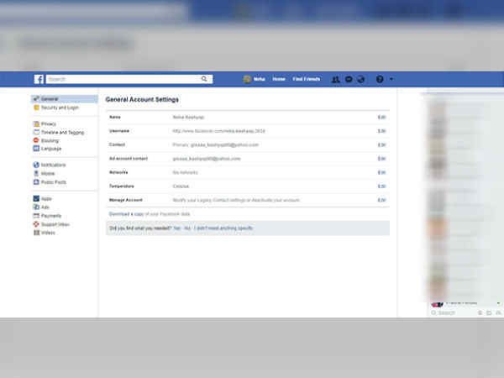The image size is (504, 378).
Task: Click the Videos film icon
Action: tap(36, 233)
